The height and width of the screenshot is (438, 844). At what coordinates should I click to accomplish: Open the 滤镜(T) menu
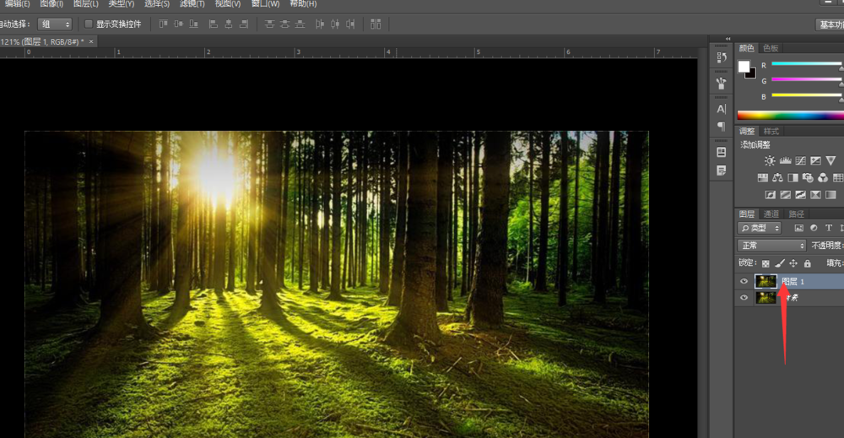coord(192,4)
